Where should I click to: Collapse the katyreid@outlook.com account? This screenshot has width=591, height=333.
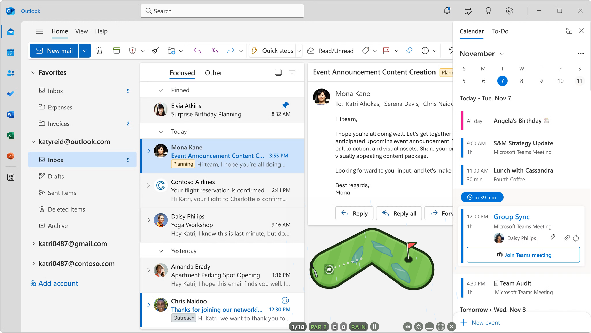(33, 142)
